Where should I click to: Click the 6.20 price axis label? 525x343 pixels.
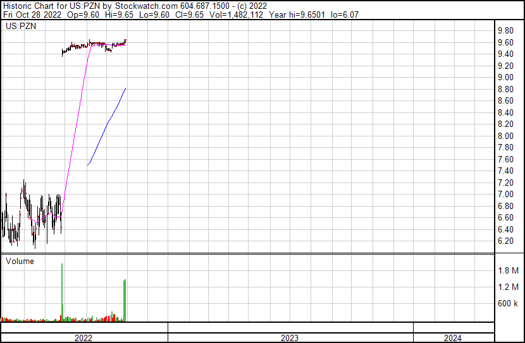tap(505, 241)
